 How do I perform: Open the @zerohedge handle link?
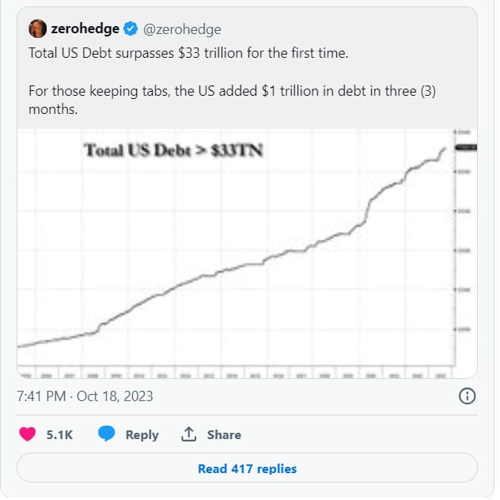tap(182, 29)
